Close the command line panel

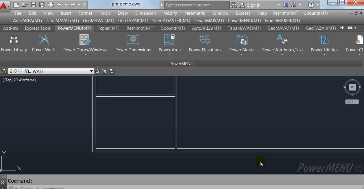(x=3, y=182)
